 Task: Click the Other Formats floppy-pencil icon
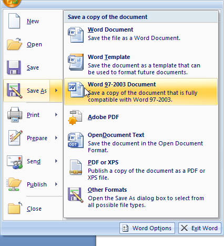click(76, 195)
